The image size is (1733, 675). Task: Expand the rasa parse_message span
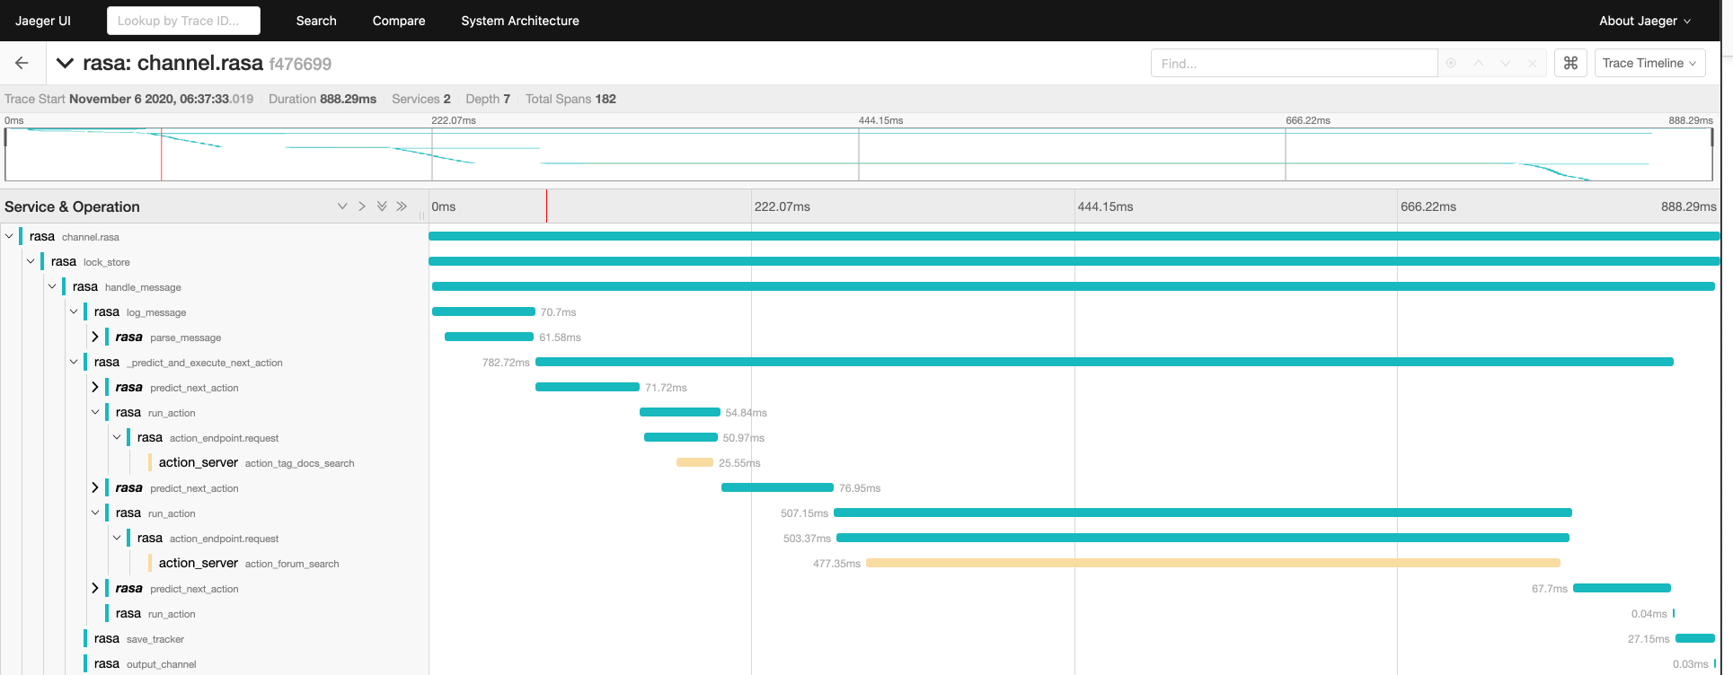tap(95, 337)
